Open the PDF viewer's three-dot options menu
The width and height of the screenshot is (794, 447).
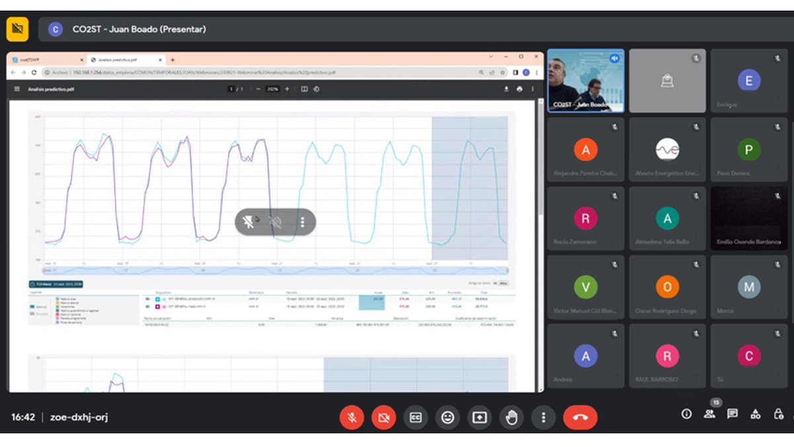click(x=534, y=89)
